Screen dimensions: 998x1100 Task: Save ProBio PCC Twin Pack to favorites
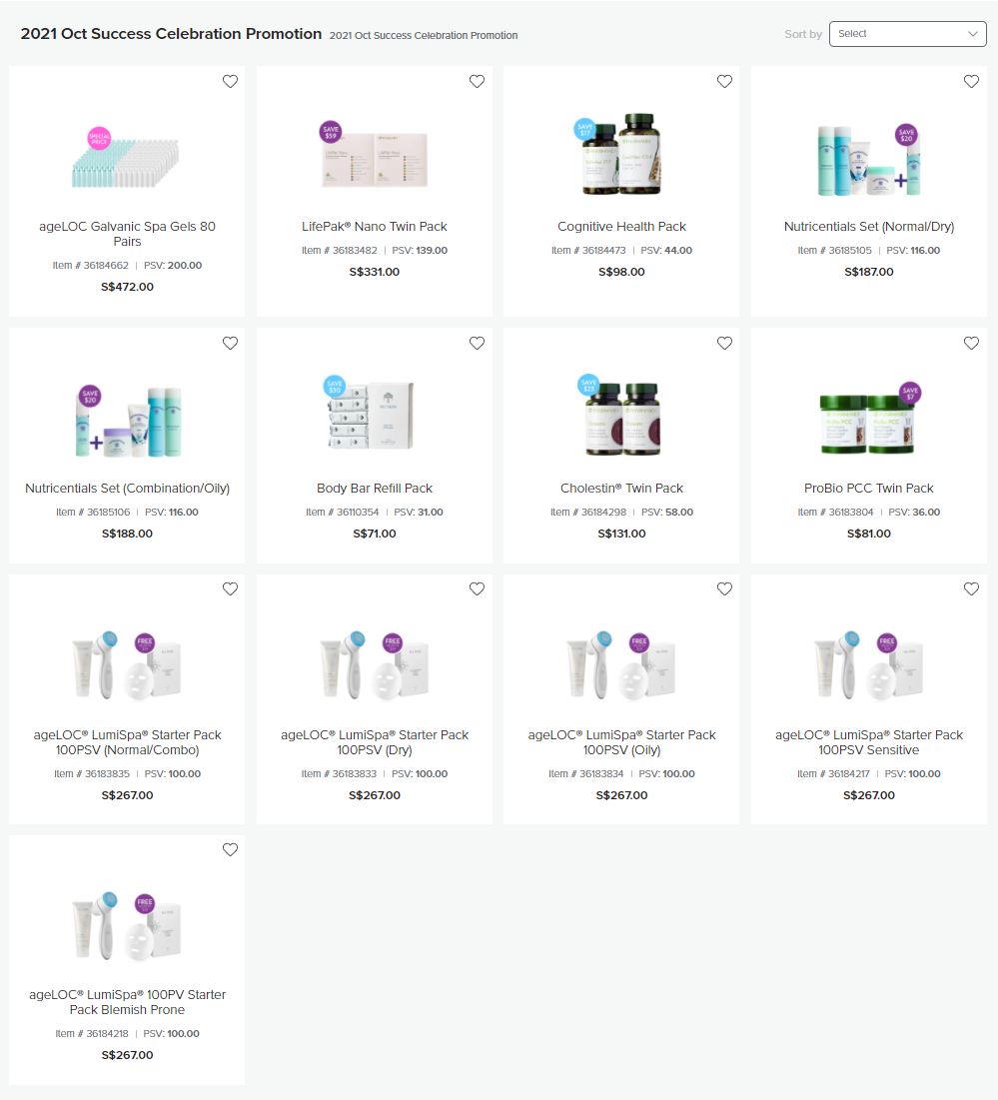(971, 343)
